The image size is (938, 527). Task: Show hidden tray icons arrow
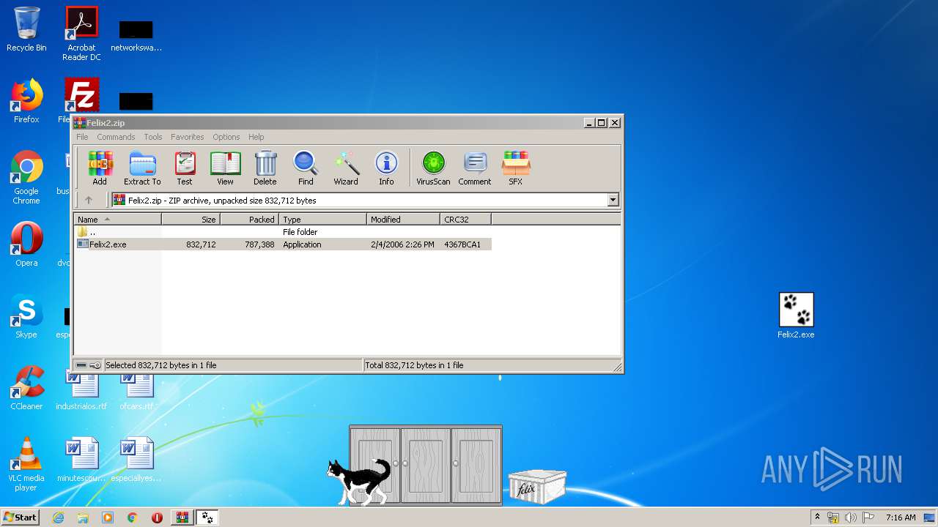point(817,517)
